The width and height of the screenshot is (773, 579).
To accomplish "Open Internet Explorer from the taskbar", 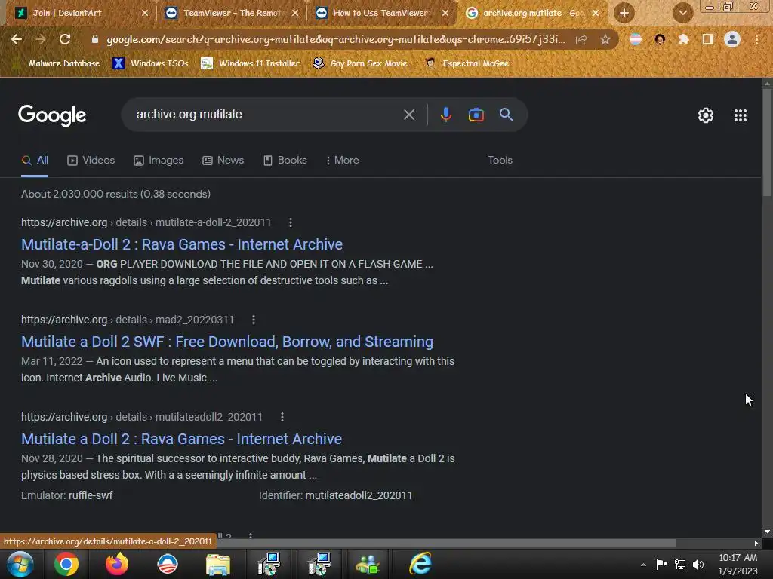I will (x=420, y=564).
